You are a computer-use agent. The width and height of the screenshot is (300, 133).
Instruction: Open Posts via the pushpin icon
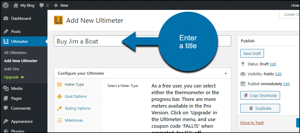coord(6,32)
